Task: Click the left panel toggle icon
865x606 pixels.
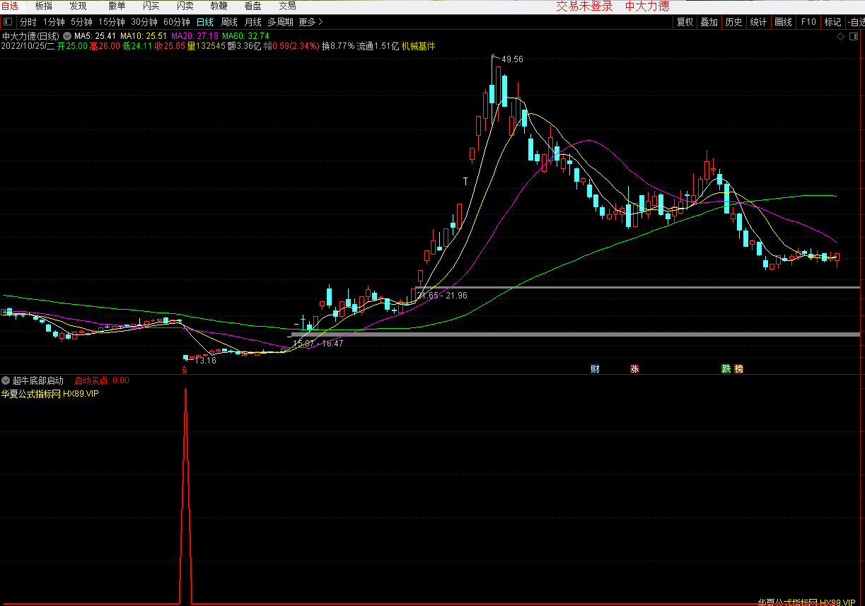Action: (8, 22)
